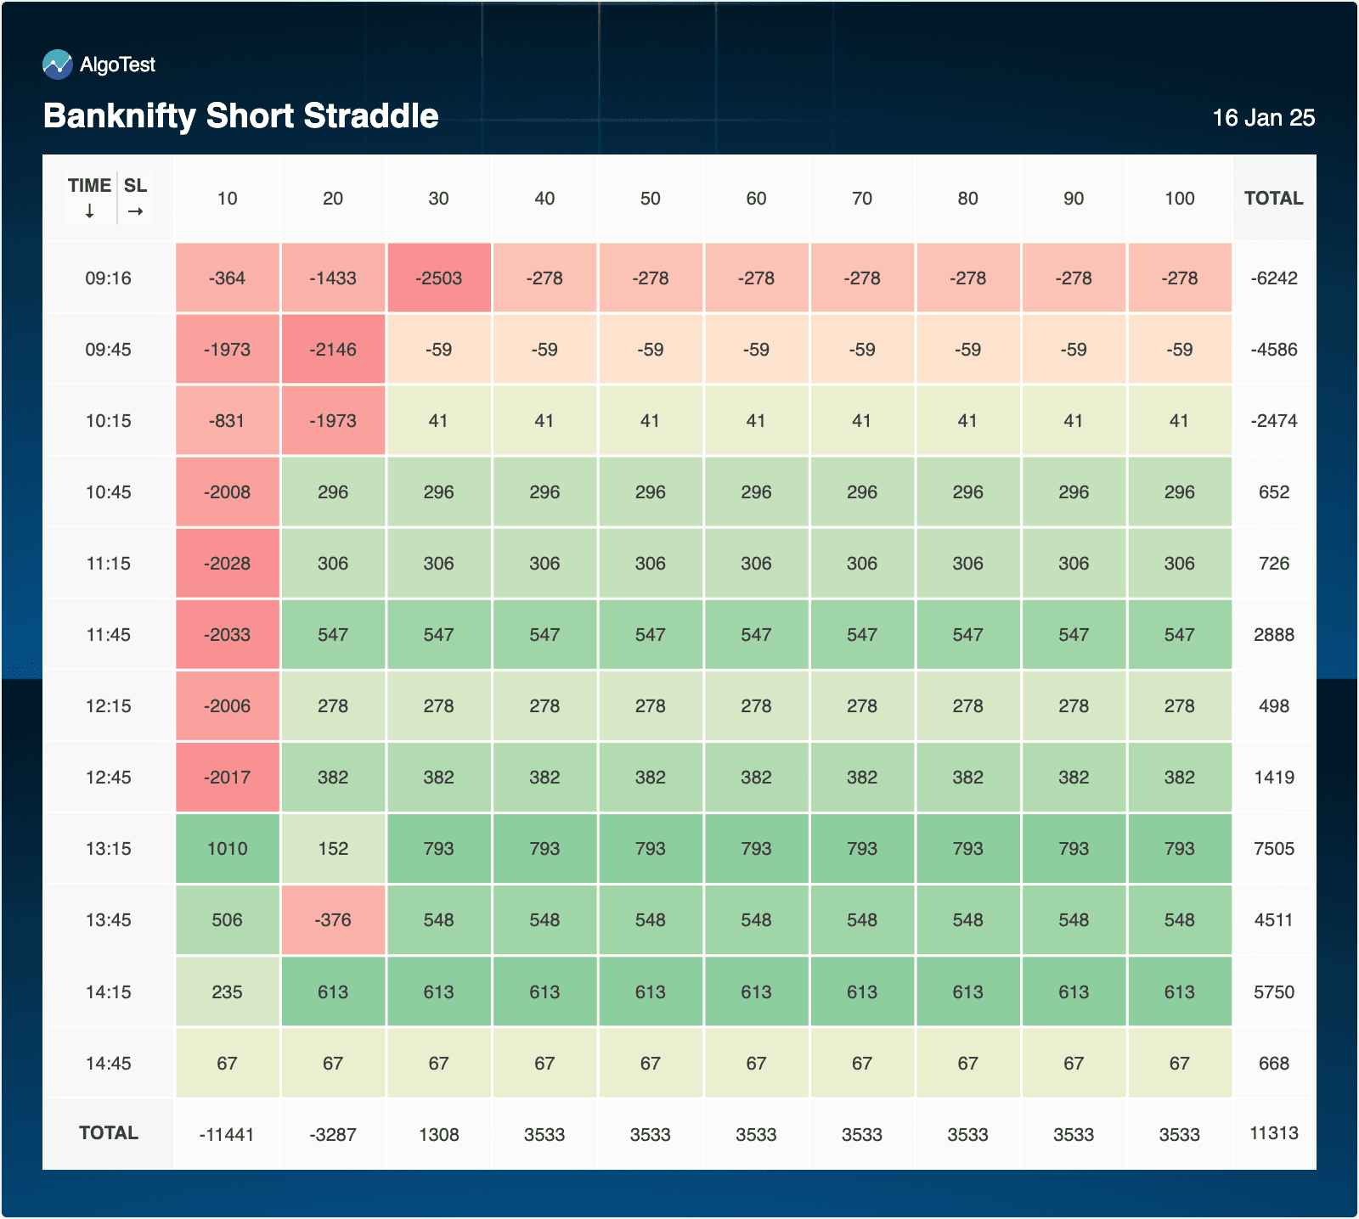Click the dark red -2503 cell

(x=438, y=278)
